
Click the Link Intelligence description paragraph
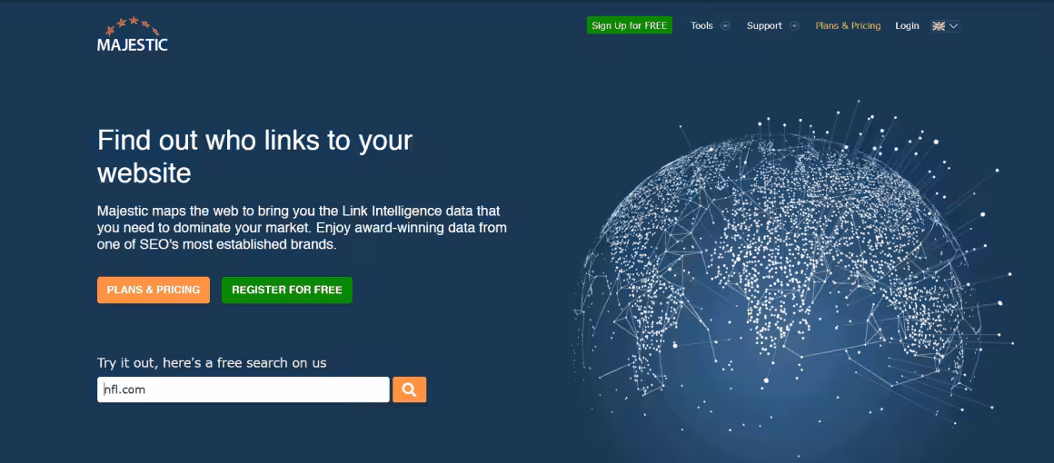pos(302,227)
